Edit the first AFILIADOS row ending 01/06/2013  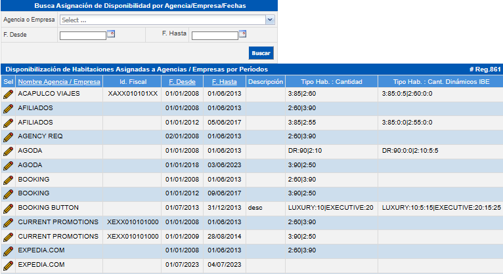8,108
